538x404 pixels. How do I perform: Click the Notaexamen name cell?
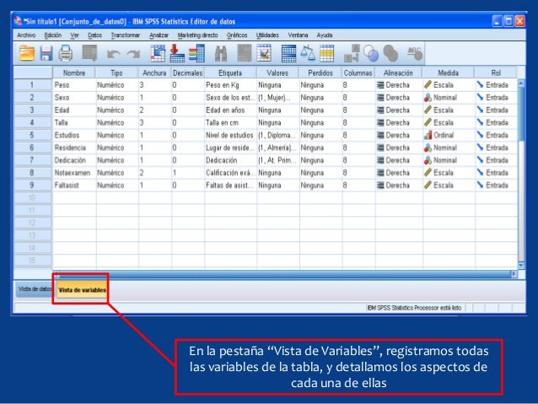74,173
